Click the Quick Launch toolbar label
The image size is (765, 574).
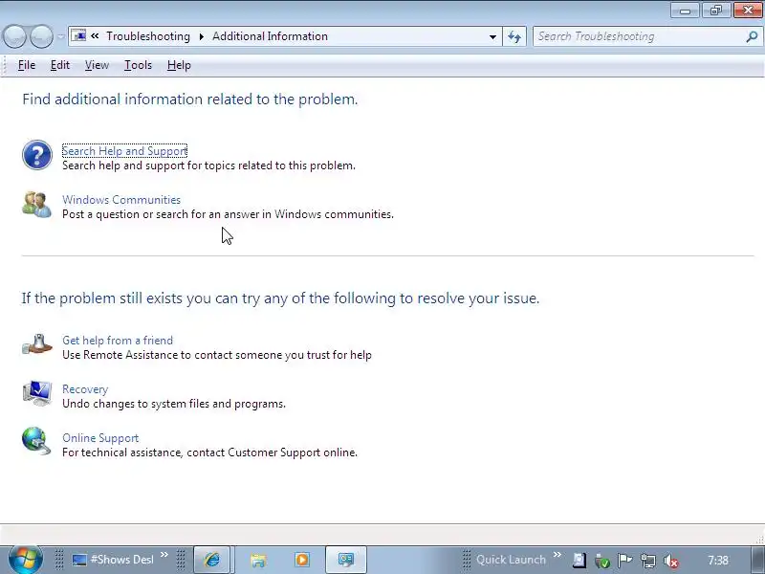coord(511,560)
